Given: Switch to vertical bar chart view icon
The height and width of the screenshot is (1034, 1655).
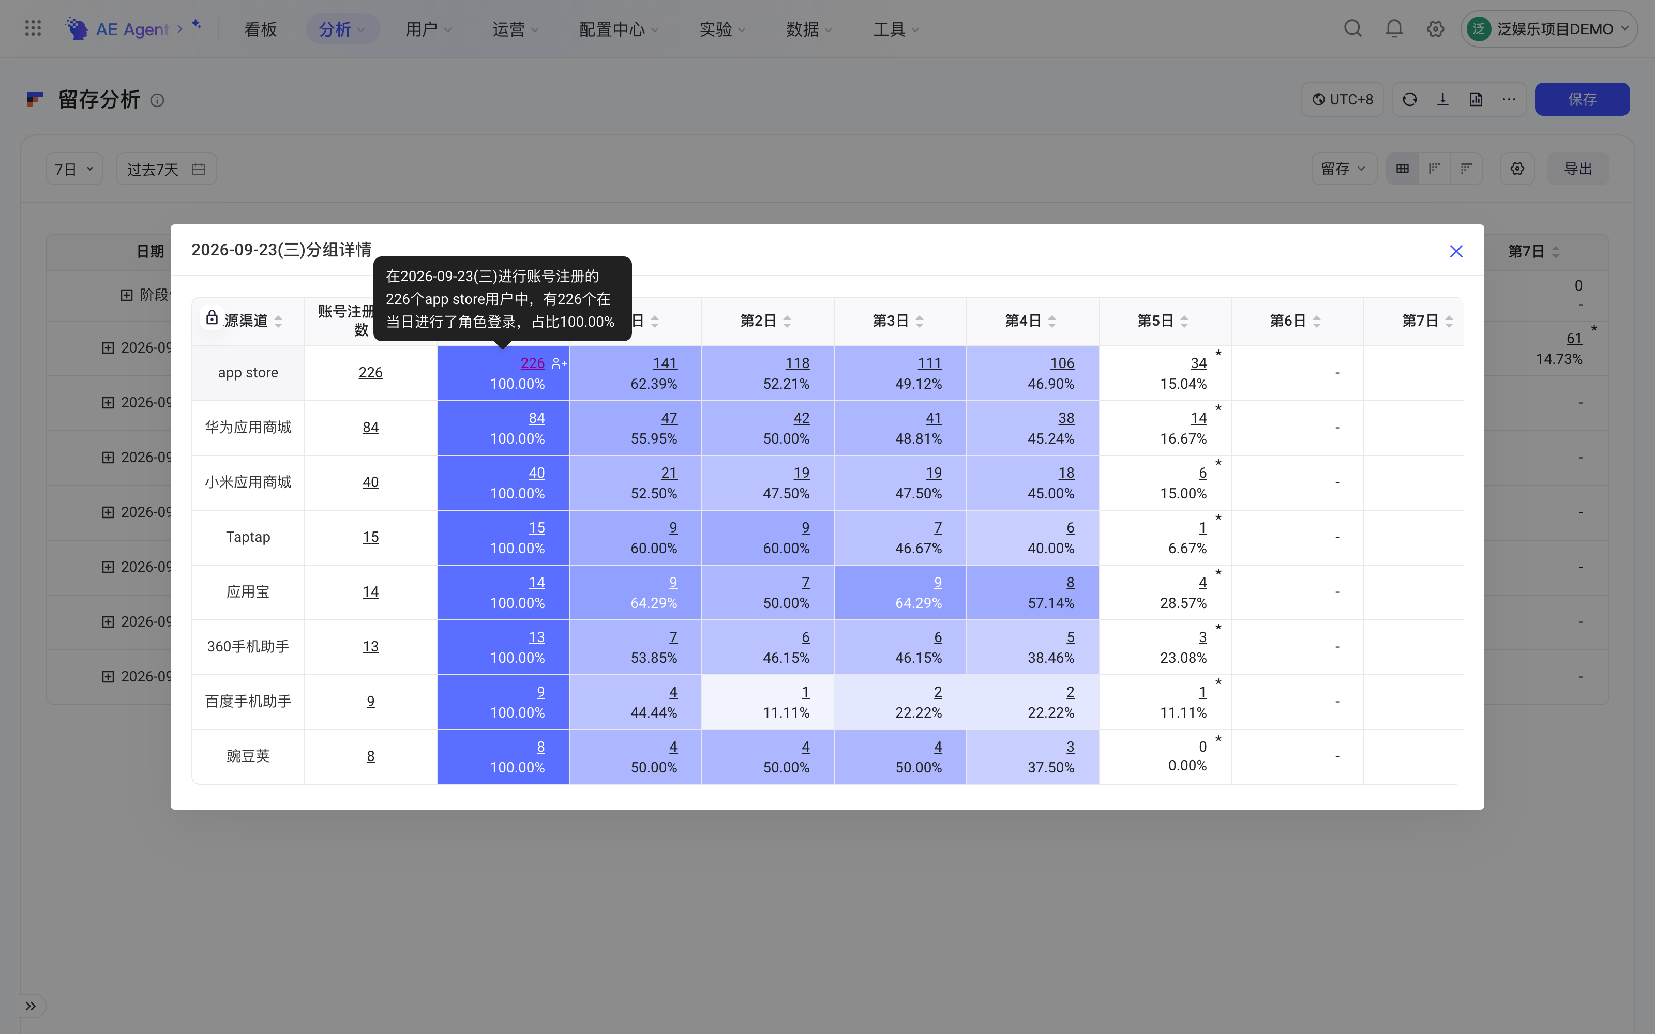Looking at the screenshot, I should pos(1435,169).
